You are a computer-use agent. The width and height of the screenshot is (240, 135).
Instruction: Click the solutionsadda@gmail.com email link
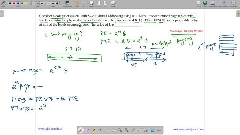tap(188, 129)
